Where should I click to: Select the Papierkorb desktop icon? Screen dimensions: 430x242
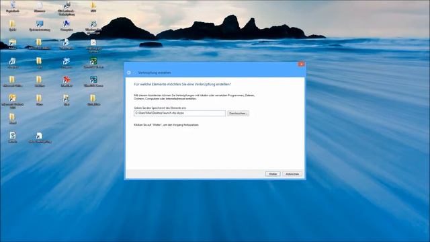click(13, 7)
